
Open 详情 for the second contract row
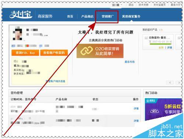click(x=136, y=121)
